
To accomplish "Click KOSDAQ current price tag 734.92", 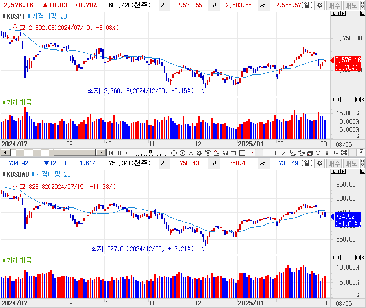I will coord(347,220).
